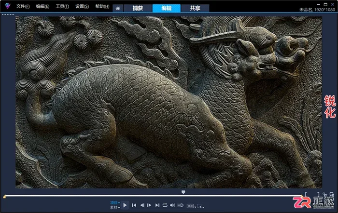Click the project info text 未命名, 1920*1080
The height and width of the screenshot is (213, 338).
(x=317, y=10)
